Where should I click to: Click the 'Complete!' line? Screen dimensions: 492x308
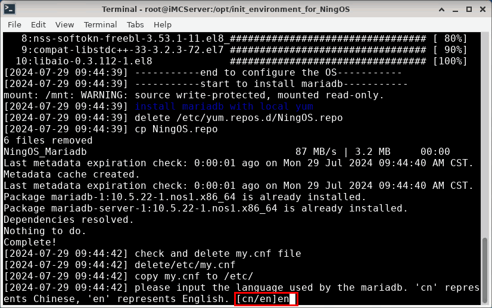pos(30,242)
